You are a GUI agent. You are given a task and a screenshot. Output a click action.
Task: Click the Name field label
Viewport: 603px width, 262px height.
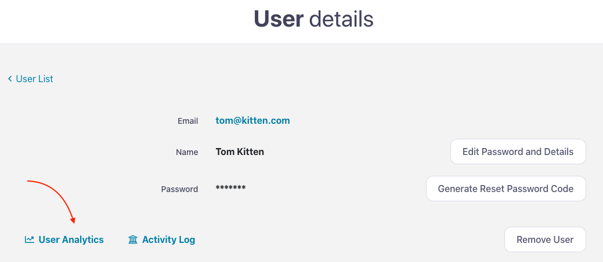click(x=187, y=153)
